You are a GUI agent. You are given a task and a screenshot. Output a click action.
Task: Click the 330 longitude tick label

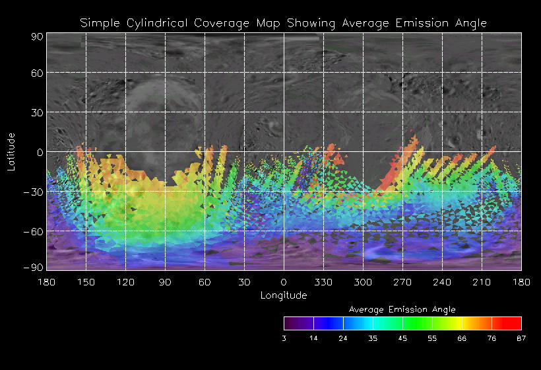tap(323, 282)
